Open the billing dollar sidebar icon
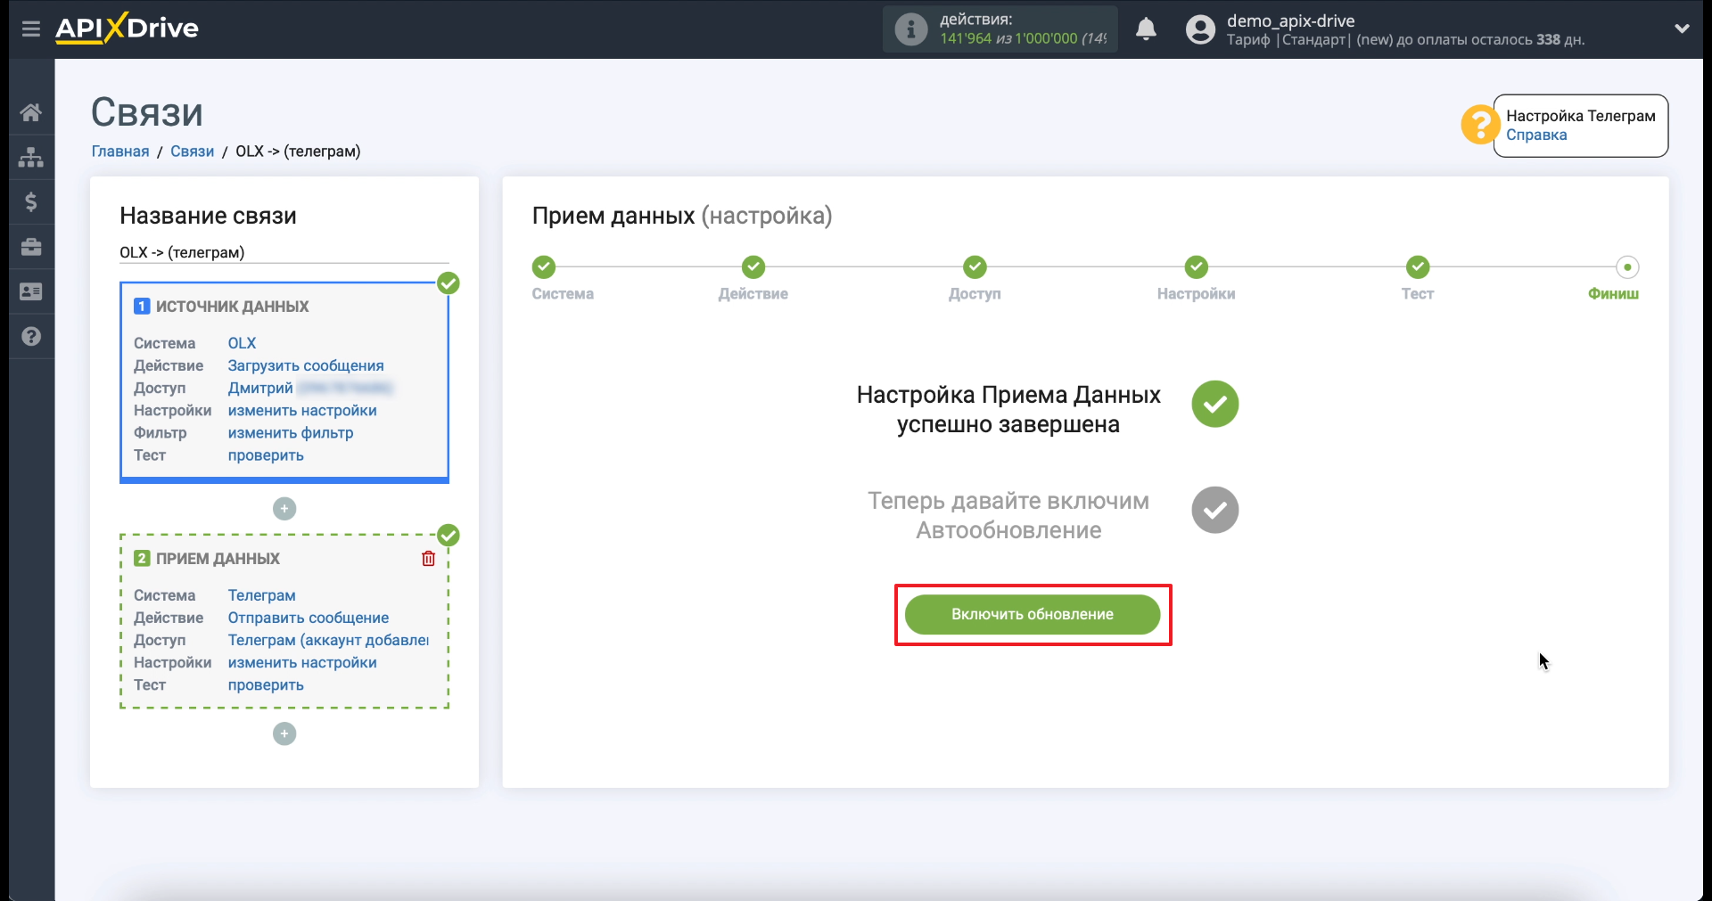 [31, 202]
